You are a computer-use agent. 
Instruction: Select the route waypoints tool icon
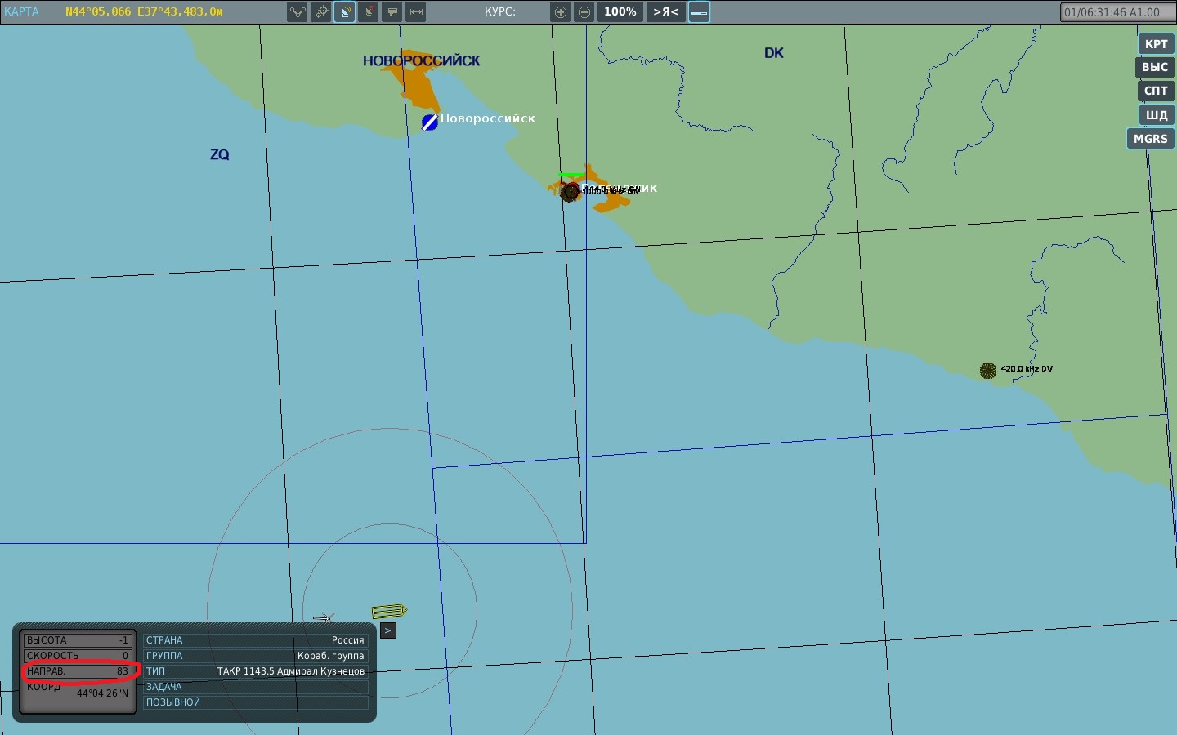point(298,12)
